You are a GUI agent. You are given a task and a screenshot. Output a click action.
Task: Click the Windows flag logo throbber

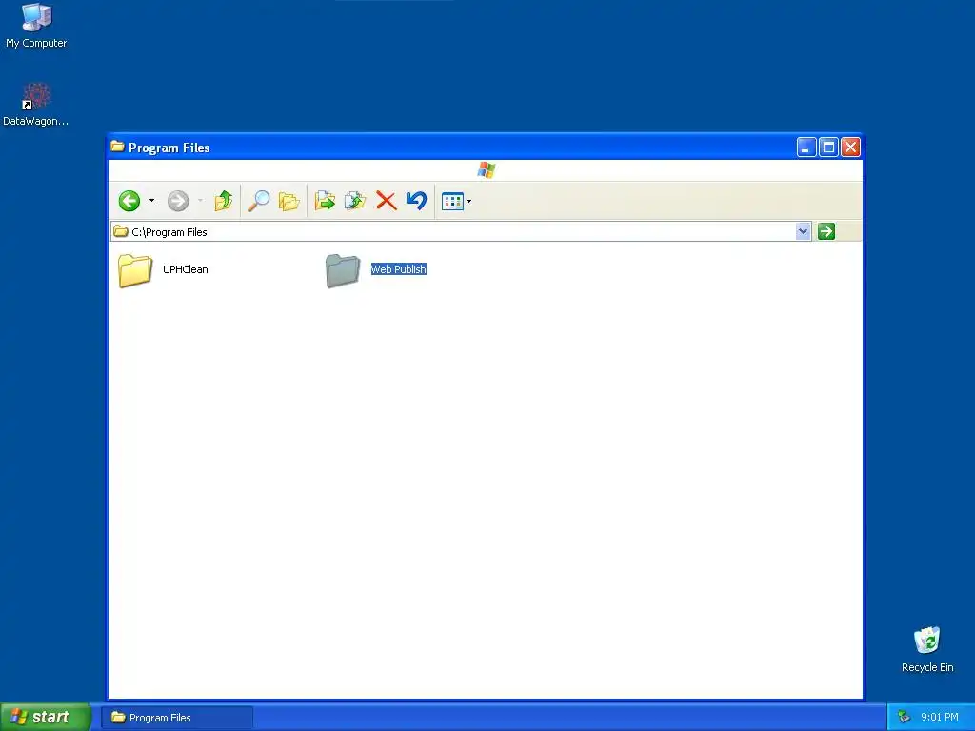point(487,169)
